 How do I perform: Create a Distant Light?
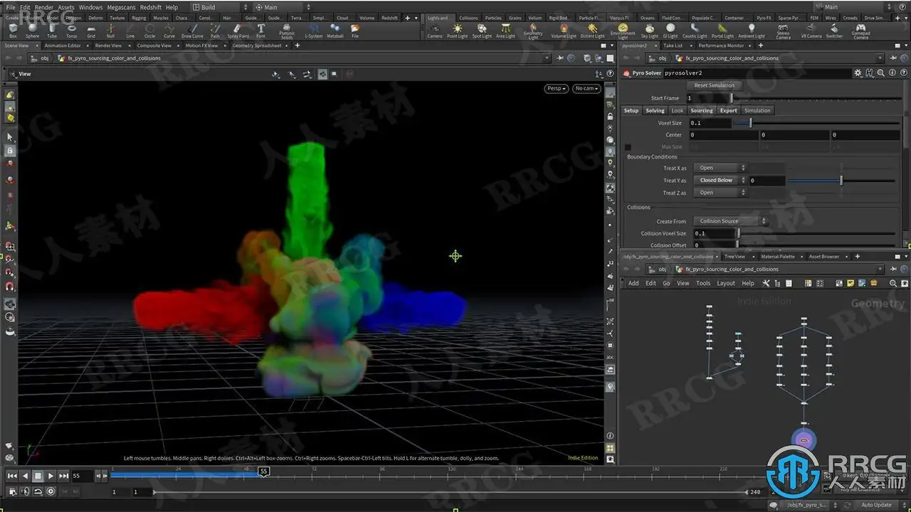click(x=592, y=31)
